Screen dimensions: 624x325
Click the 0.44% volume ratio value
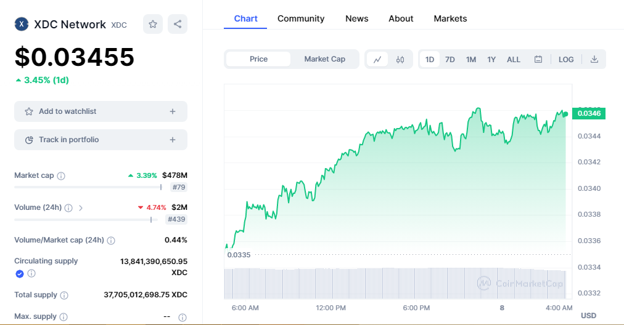coord(176,240)
